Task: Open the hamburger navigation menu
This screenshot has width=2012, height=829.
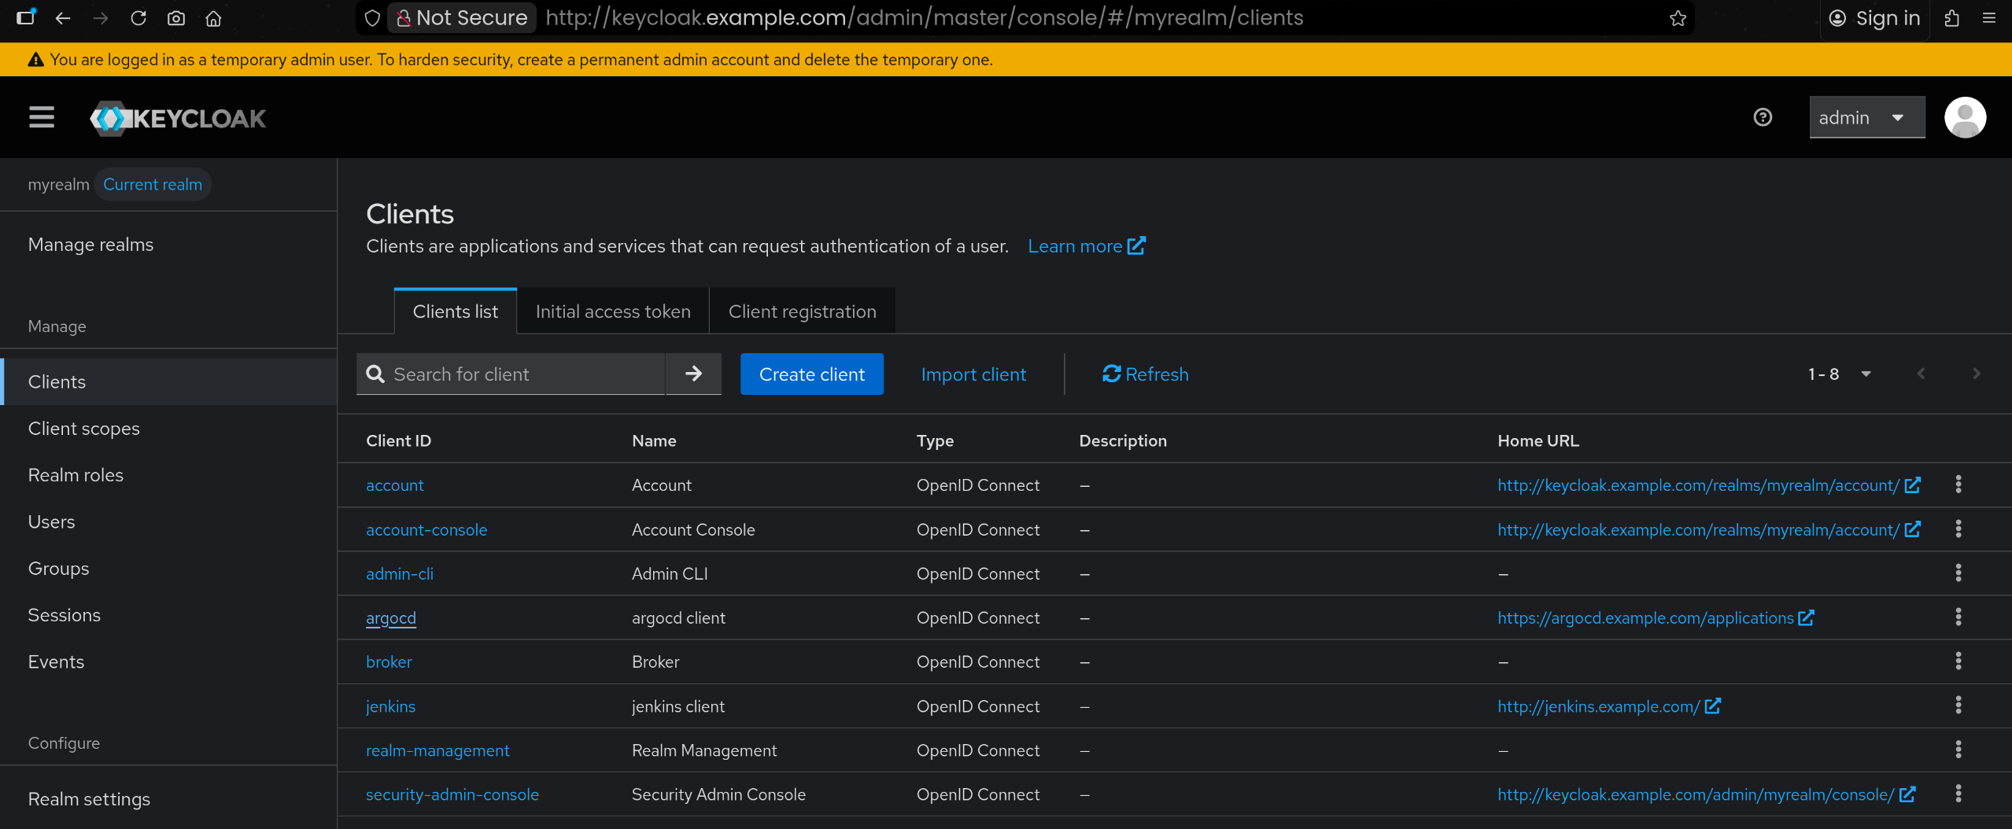Action: (x=42, y=118)
